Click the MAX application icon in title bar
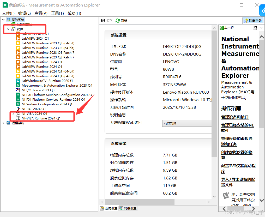Image resolution: width=265 pixels, height=217 pixels. (x=5, y=5)
